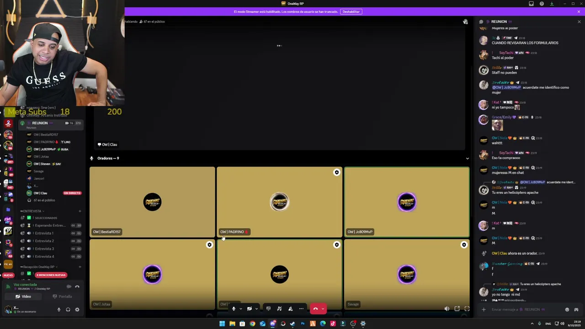Enter fullscreen view of the stage

467,309
